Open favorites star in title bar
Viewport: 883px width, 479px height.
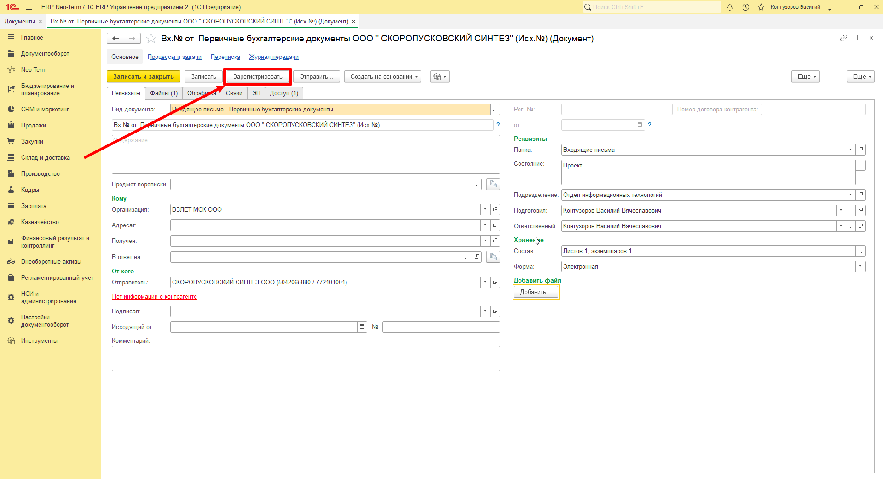click(761, 7)
